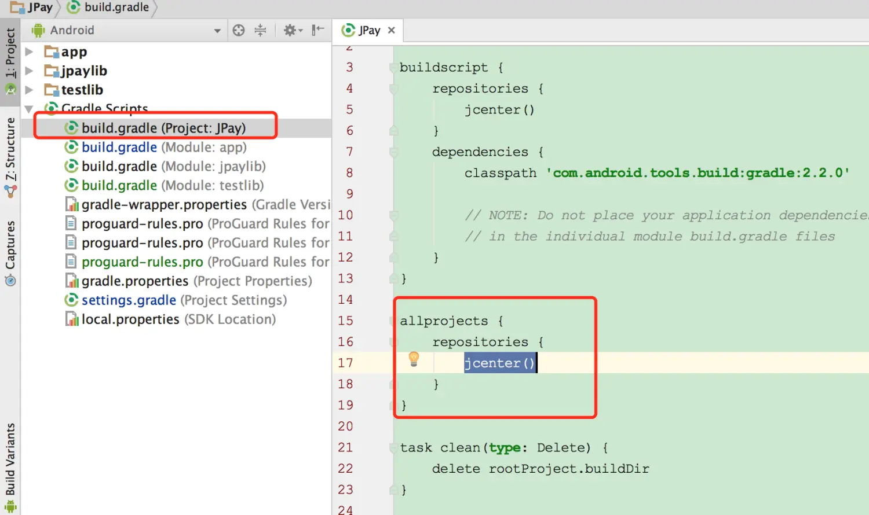Screen dimensions: 869x515
Task: Open local.properties (SDK Location)
Action: tap(170, 319)
